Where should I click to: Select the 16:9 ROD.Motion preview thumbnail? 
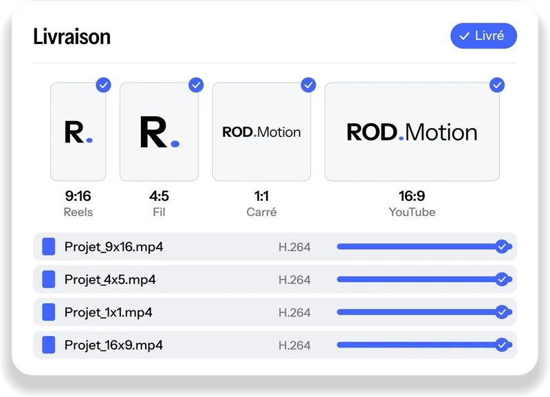point(412,131)
